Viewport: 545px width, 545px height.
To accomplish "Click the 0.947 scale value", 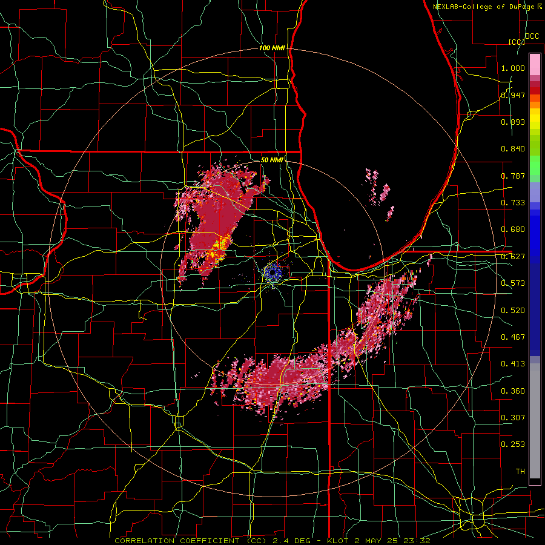I will tap(513, 95).
